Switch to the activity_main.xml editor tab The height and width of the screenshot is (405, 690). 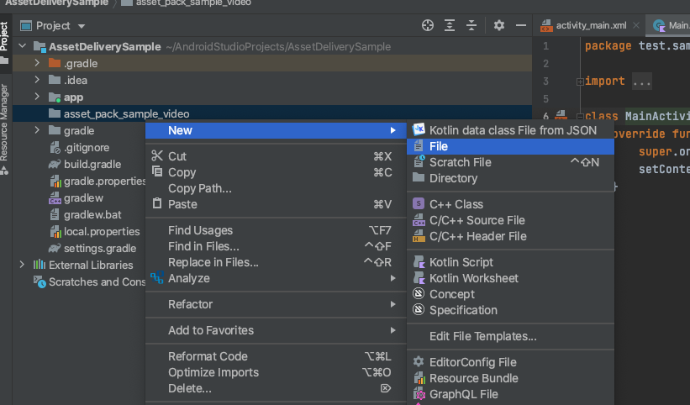point(591,25)
